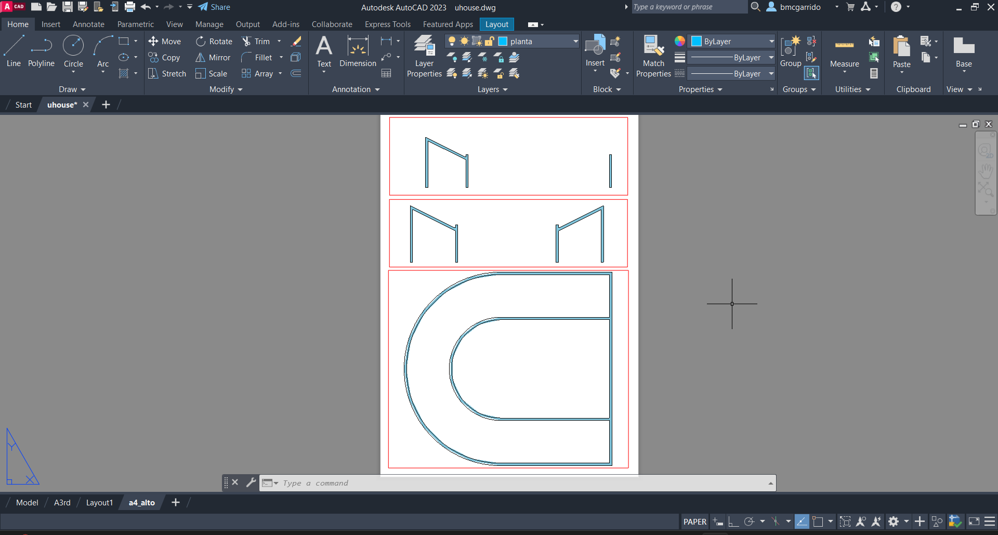Click the Start file tab
Image resolution: width=998 pixels, height=535 pixels.
(23, 105)
